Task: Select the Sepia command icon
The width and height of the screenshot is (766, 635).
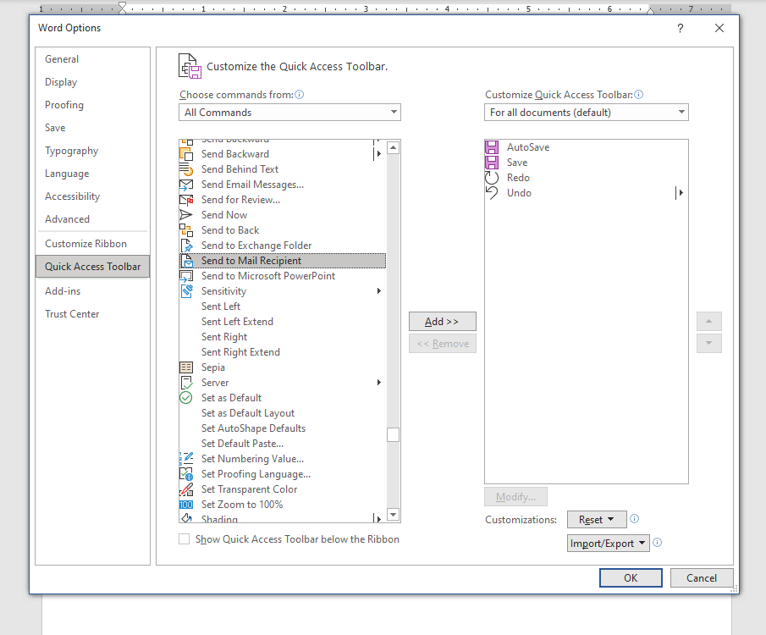Action: tap(188, 367)
